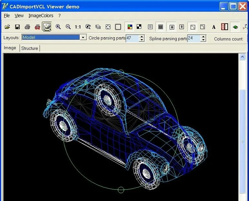Click the second arc corner icon
The height and width of the screenshot is (201, 249).
pos(203,27)
